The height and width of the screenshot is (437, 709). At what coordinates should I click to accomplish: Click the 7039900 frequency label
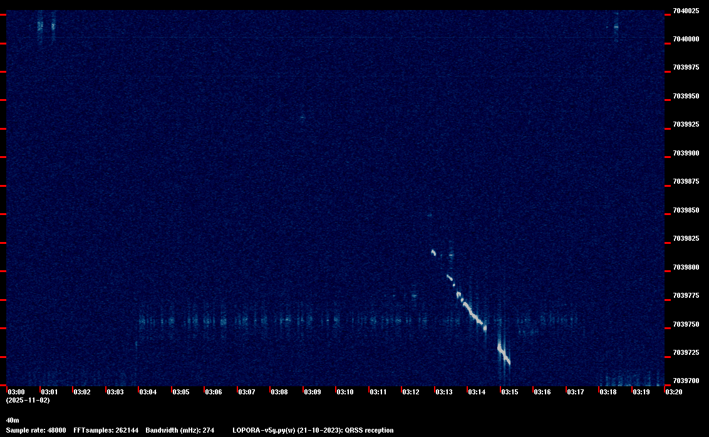[686, 153]
